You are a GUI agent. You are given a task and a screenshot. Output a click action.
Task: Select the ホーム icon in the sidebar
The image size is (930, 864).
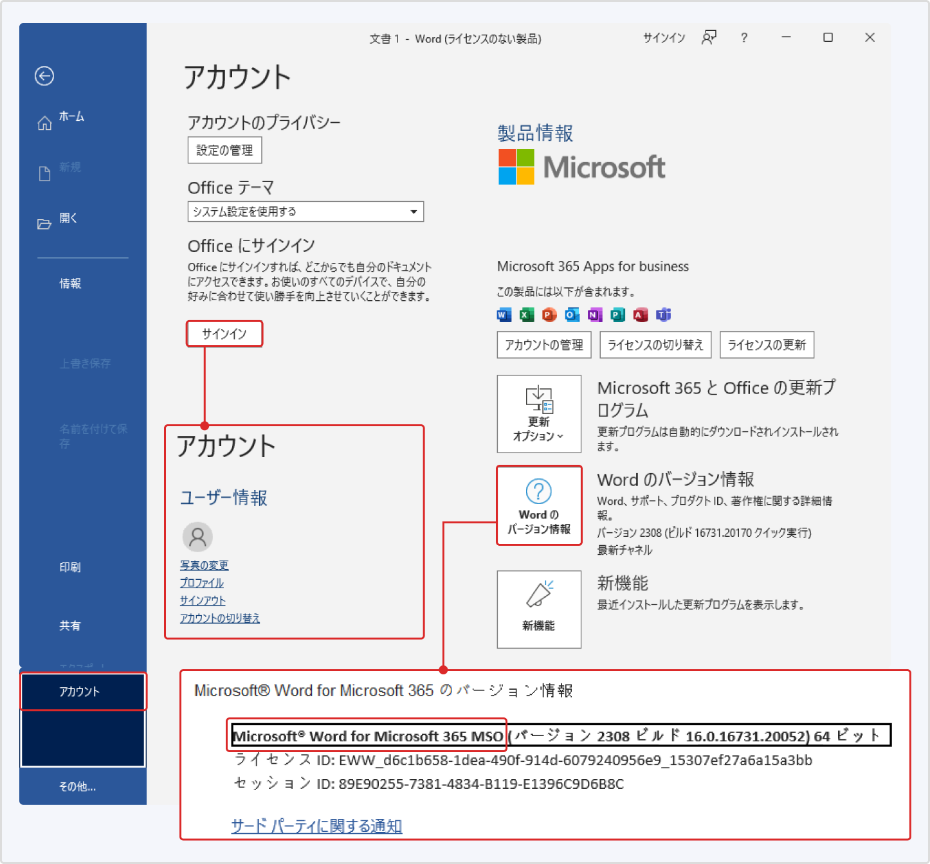pos(44,122)
